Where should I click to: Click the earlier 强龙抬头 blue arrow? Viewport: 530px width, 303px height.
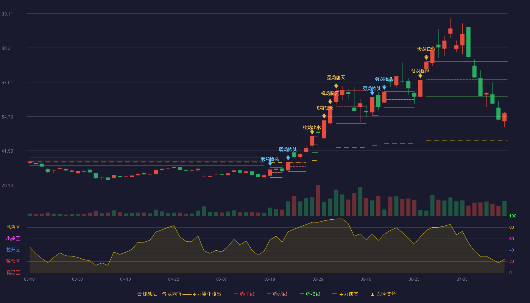coord(372,93)
